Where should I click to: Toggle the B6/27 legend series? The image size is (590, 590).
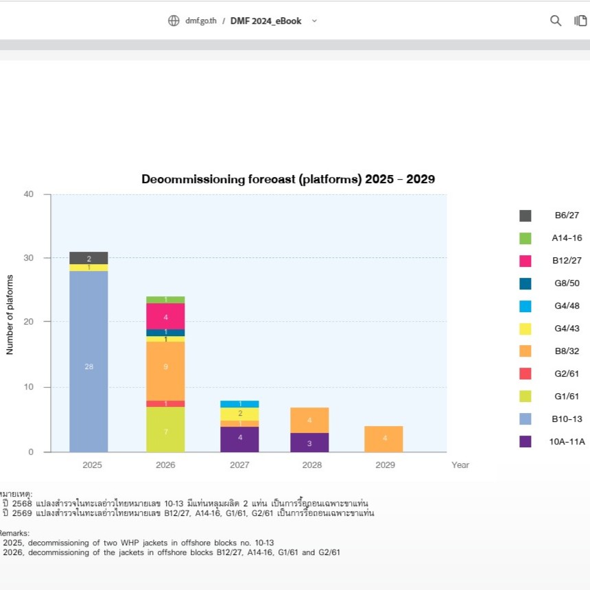click(566, 215)
